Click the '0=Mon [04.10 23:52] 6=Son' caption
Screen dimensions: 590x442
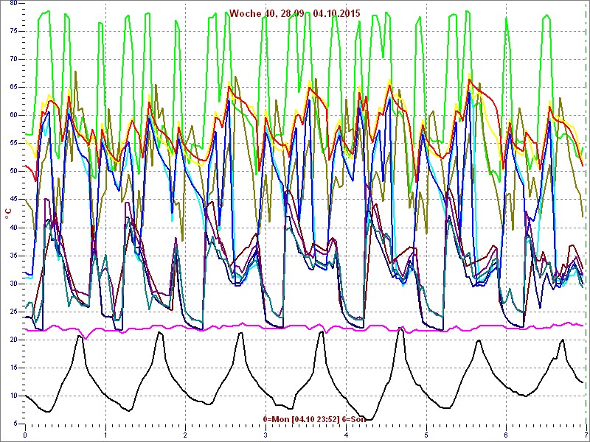click(314, 418)
